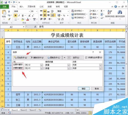This screenshot has height=115, width=128.
Task: Apply the yellow fill color bucket
Action: [x=23, y=19]
